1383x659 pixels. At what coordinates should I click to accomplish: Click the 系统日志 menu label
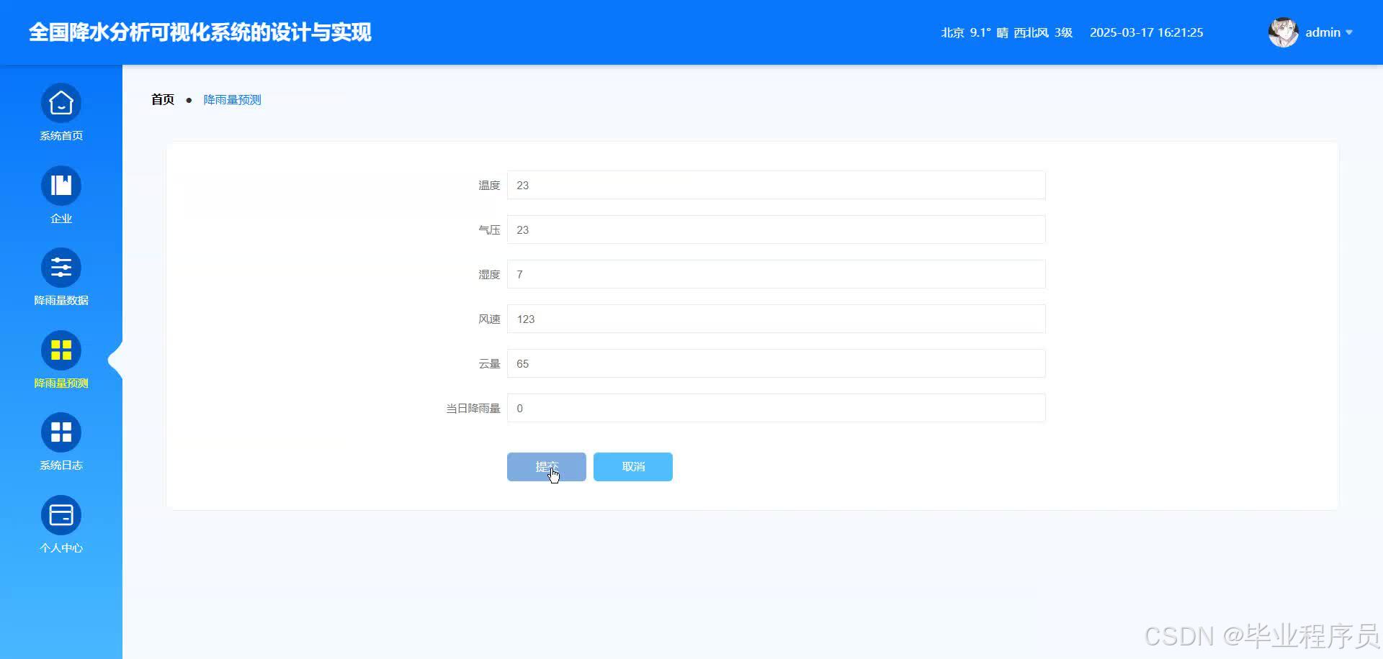(x=61, y=465)
